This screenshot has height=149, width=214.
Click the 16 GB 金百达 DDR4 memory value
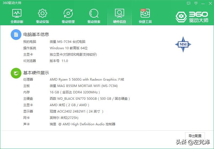[x=75, y=92]
